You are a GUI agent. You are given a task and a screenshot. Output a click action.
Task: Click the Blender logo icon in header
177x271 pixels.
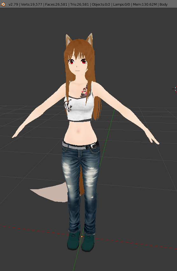(3, 4)
